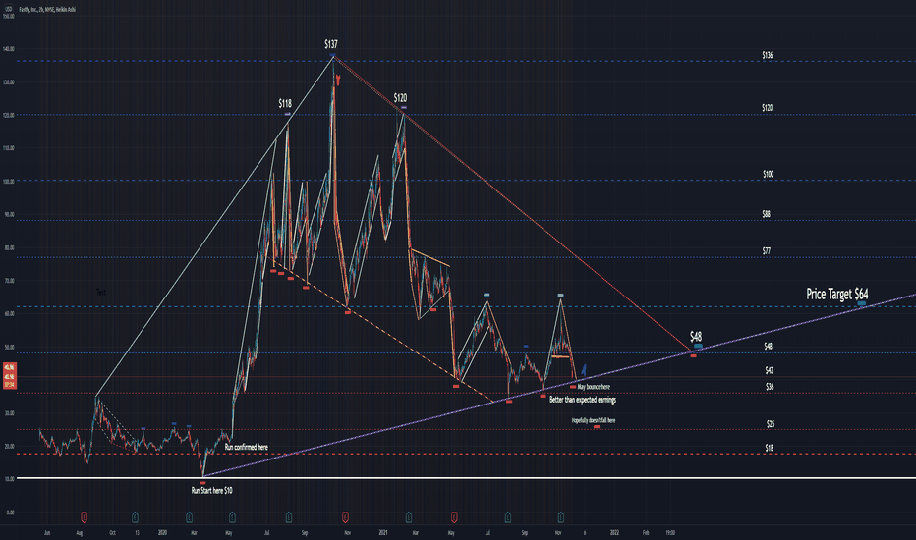Select the May bounce here note
This screenshot has width=916, height=540.
[594, 387]
